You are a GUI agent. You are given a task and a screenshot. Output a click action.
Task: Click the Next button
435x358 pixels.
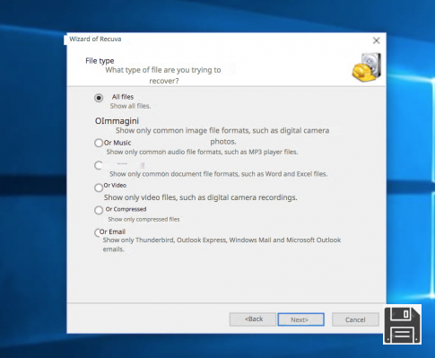point(300,319)
